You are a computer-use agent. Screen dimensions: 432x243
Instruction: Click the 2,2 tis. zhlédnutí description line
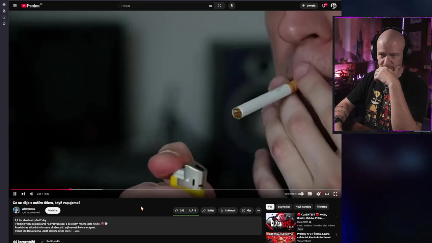[x=30, y=220]
